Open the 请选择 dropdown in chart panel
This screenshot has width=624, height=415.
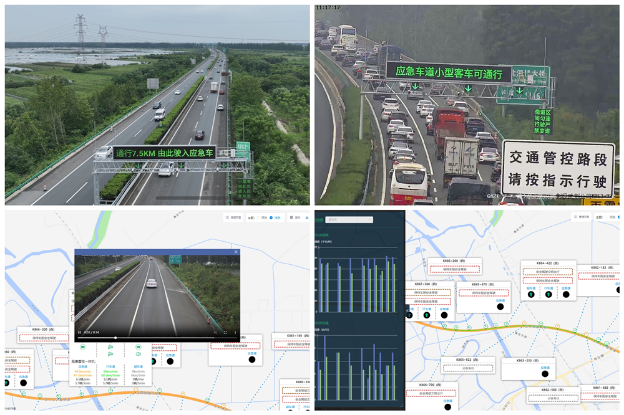click(349, 219)
